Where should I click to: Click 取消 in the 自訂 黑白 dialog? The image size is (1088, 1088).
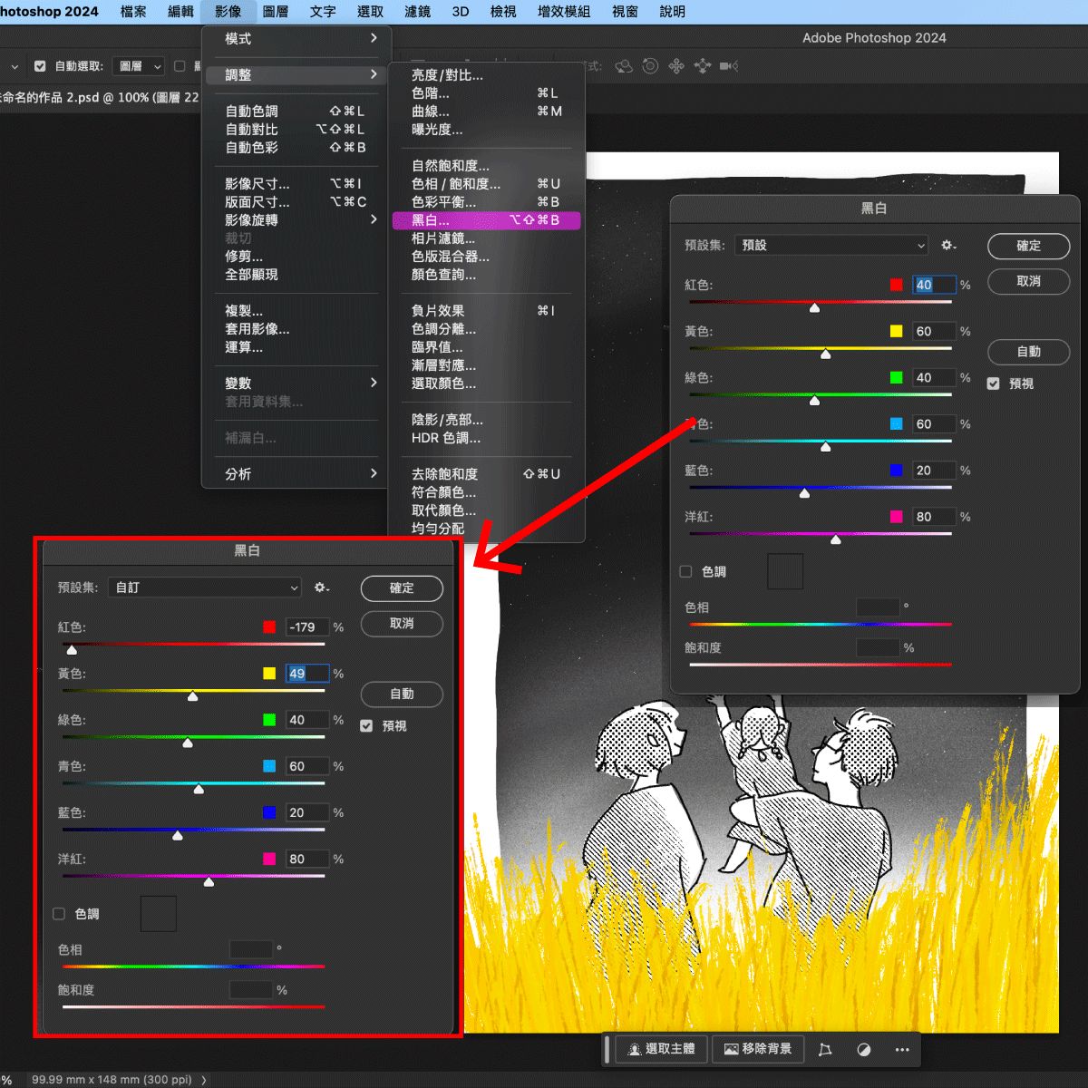[402, 623]
